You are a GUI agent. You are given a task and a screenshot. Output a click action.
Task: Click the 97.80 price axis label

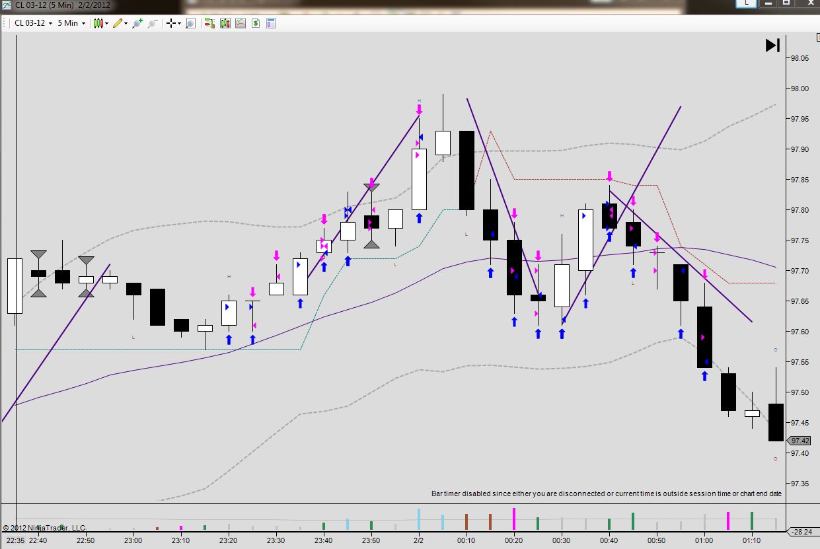(x=800, y=210)
